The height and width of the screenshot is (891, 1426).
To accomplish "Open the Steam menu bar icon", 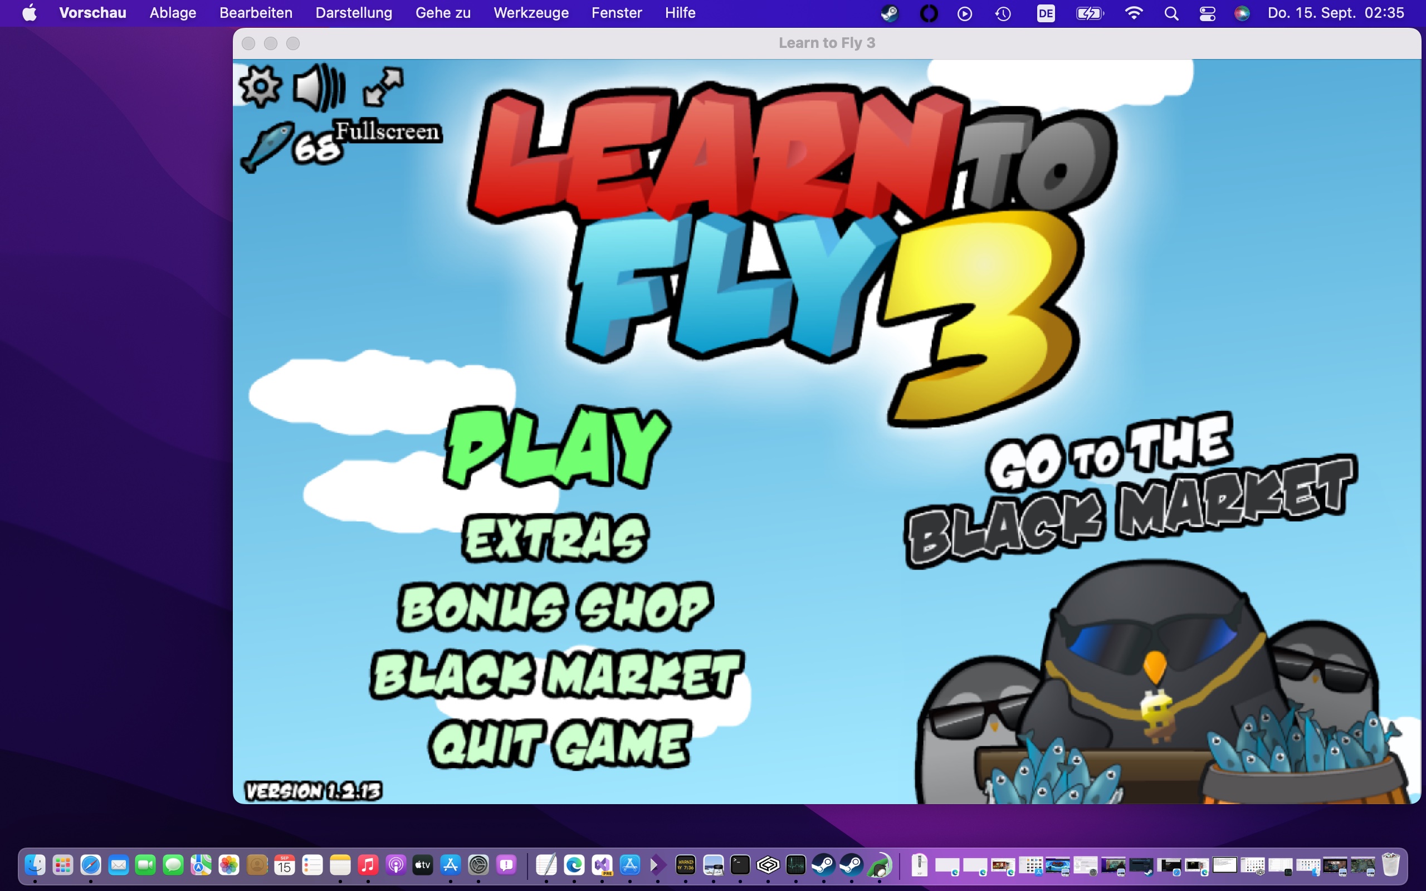I will point(889,13).
